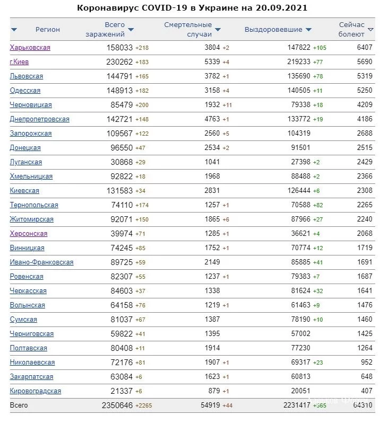Click the Запорожская region link
This screenshot has height=424, width=381.
point(31,134)
